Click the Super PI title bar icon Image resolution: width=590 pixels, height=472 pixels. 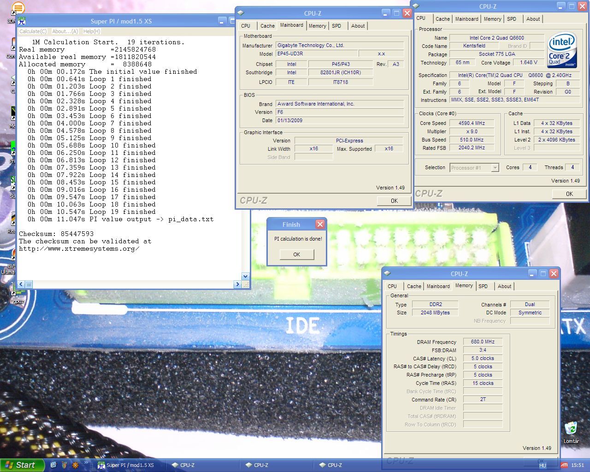point(22,21)
